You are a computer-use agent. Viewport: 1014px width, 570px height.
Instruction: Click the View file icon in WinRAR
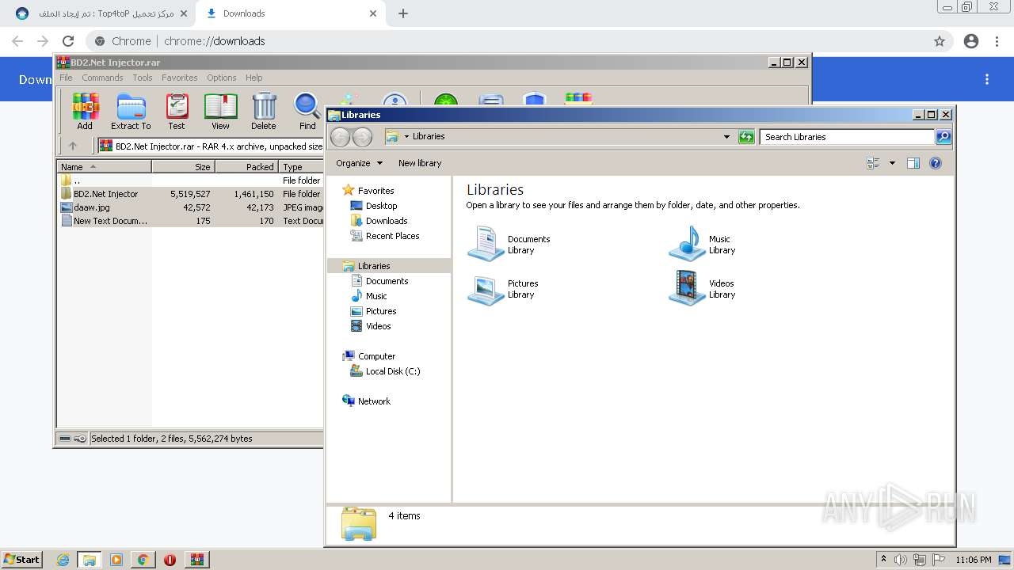pyautogui.click(x=220, y=111)
